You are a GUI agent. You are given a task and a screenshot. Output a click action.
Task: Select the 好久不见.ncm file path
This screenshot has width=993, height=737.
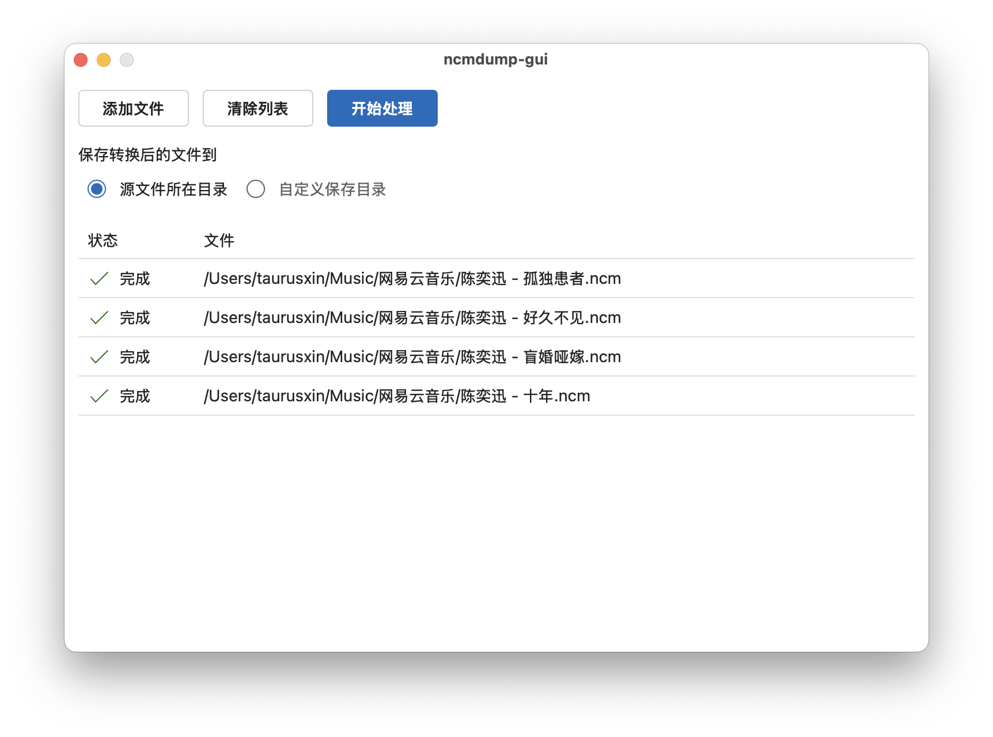tap(412, 318)
